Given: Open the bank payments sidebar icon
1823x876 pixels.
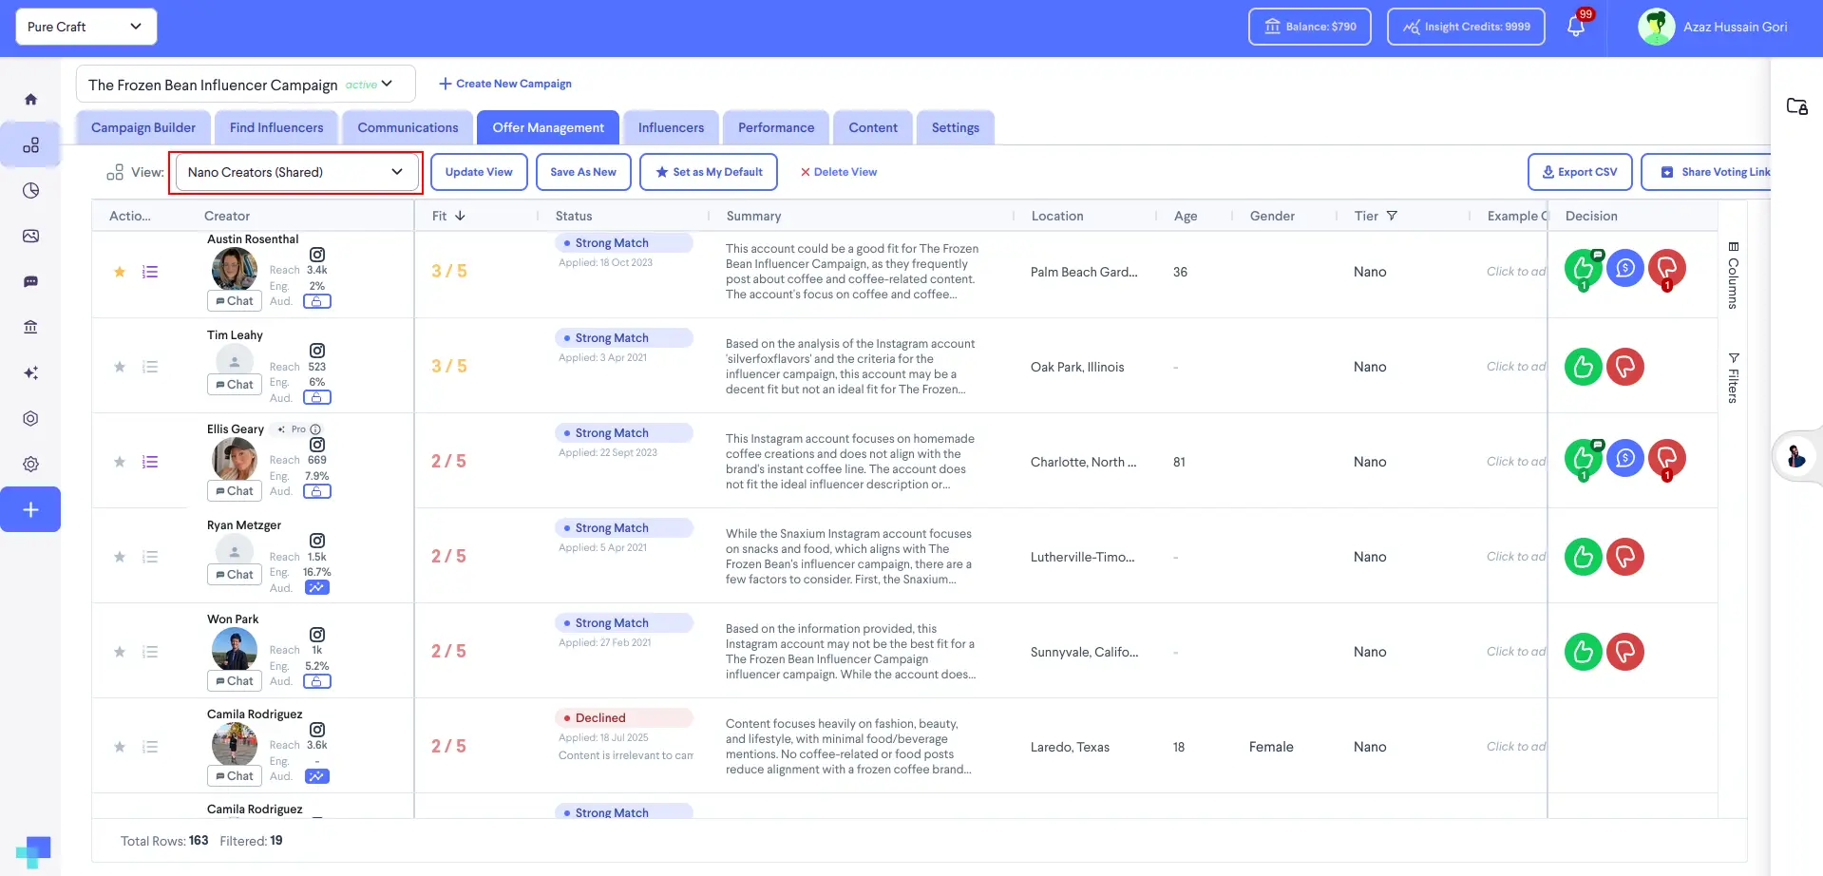Looking at the screenshot, I should click(30, 327).
